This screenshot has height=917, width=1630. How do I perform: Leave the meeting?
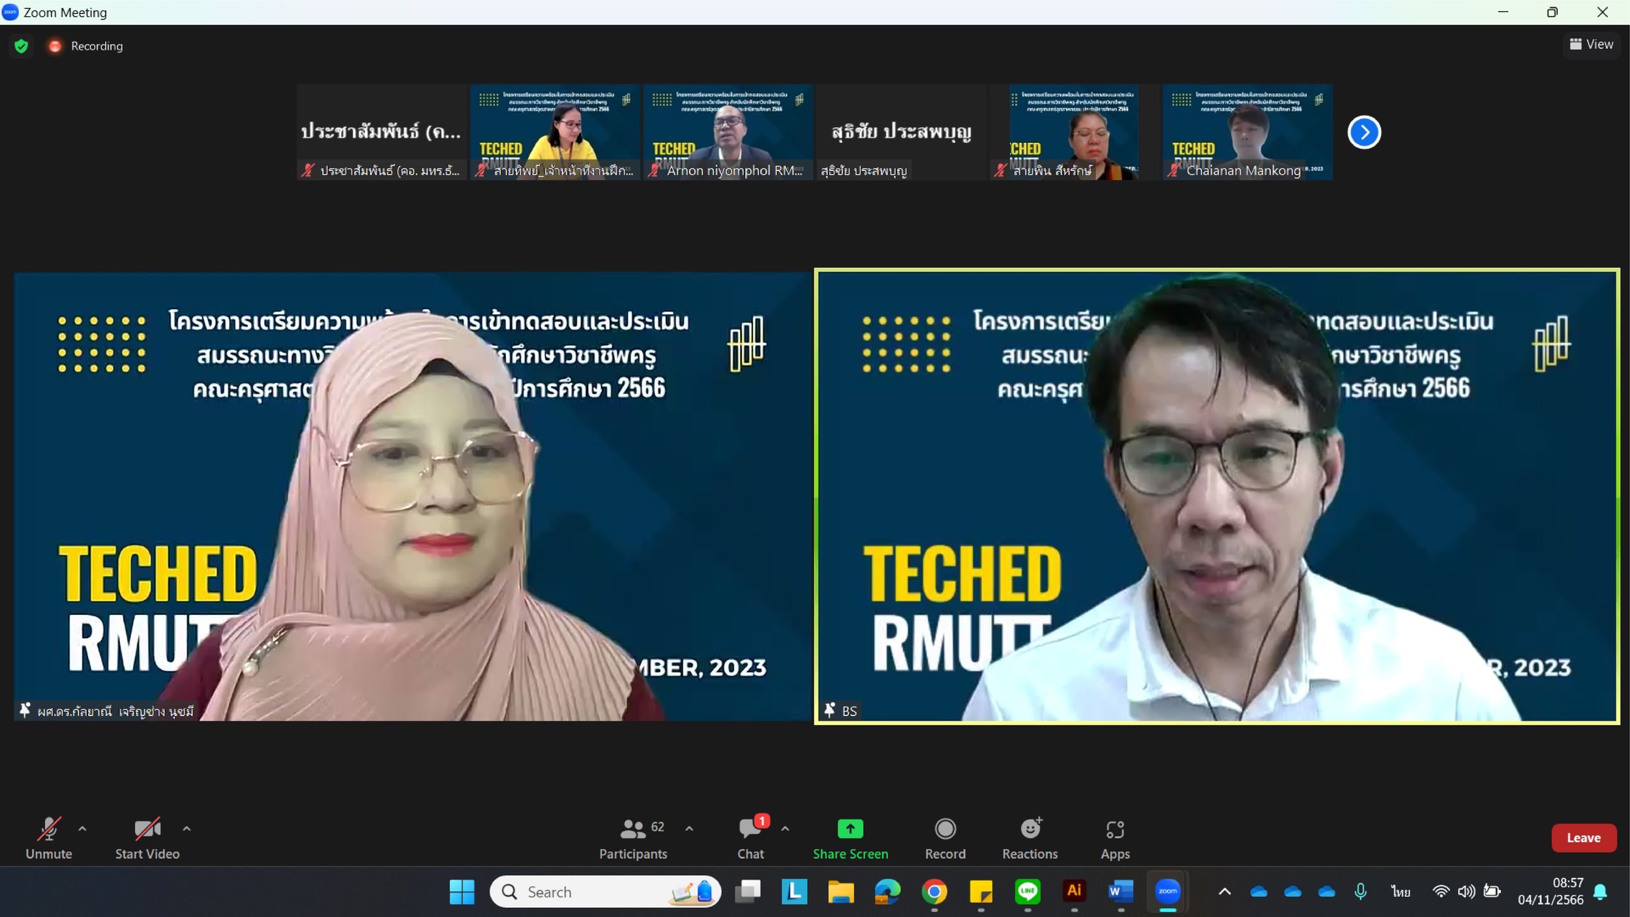point(1584,838)
